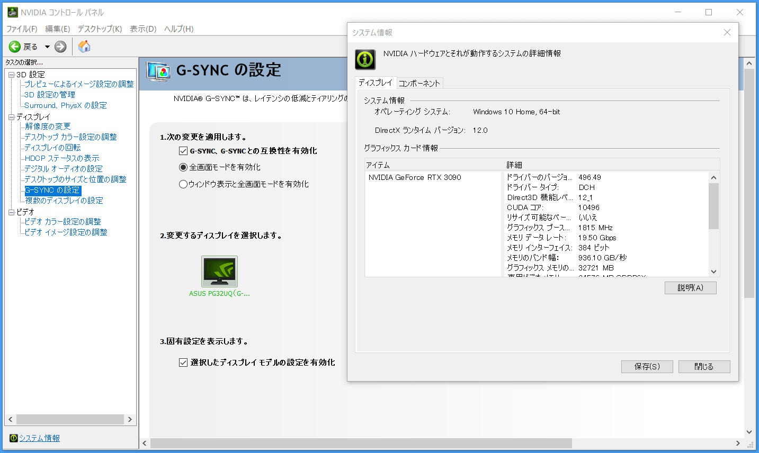Open the システム情報 link
This screenshot has width=759, height=453.
pyautogui.click(x=39, y=438)
